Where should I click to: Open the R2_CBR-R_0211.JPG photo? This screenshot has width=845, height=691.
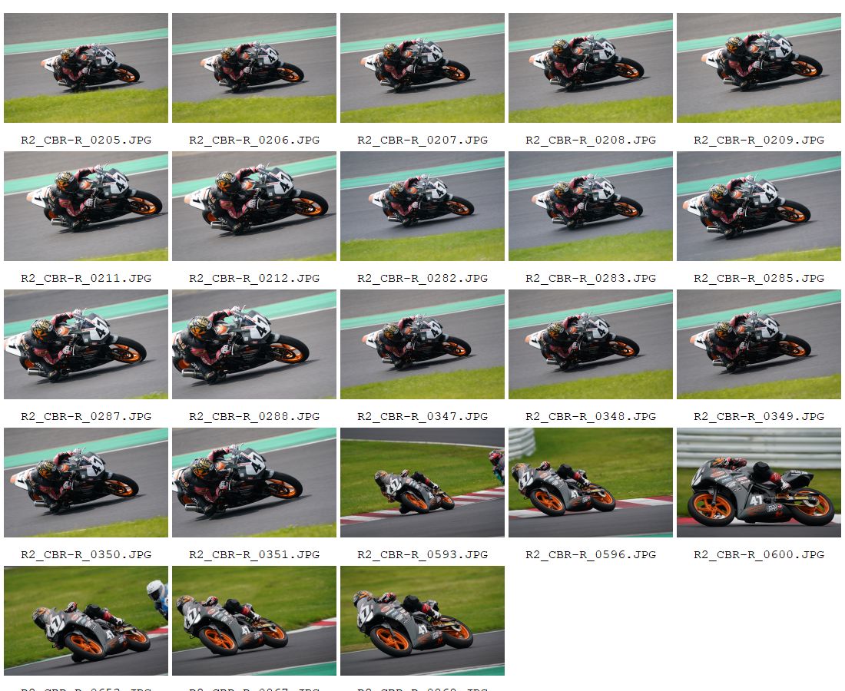point(86,207)
